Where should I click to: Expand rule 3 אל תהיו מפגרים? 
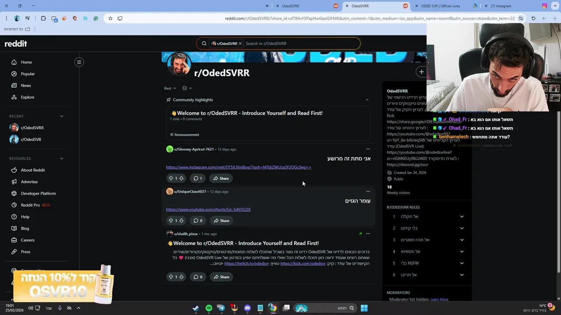click(462, 240)
